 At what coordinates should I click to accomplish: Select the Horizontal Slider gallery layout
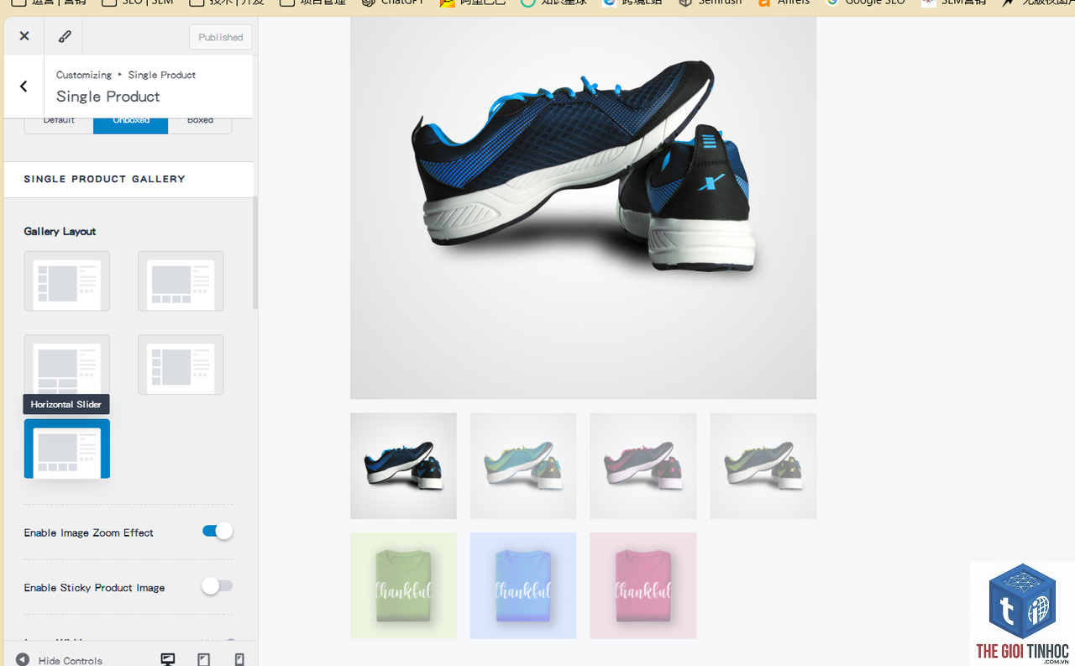(x=67, y=448)
